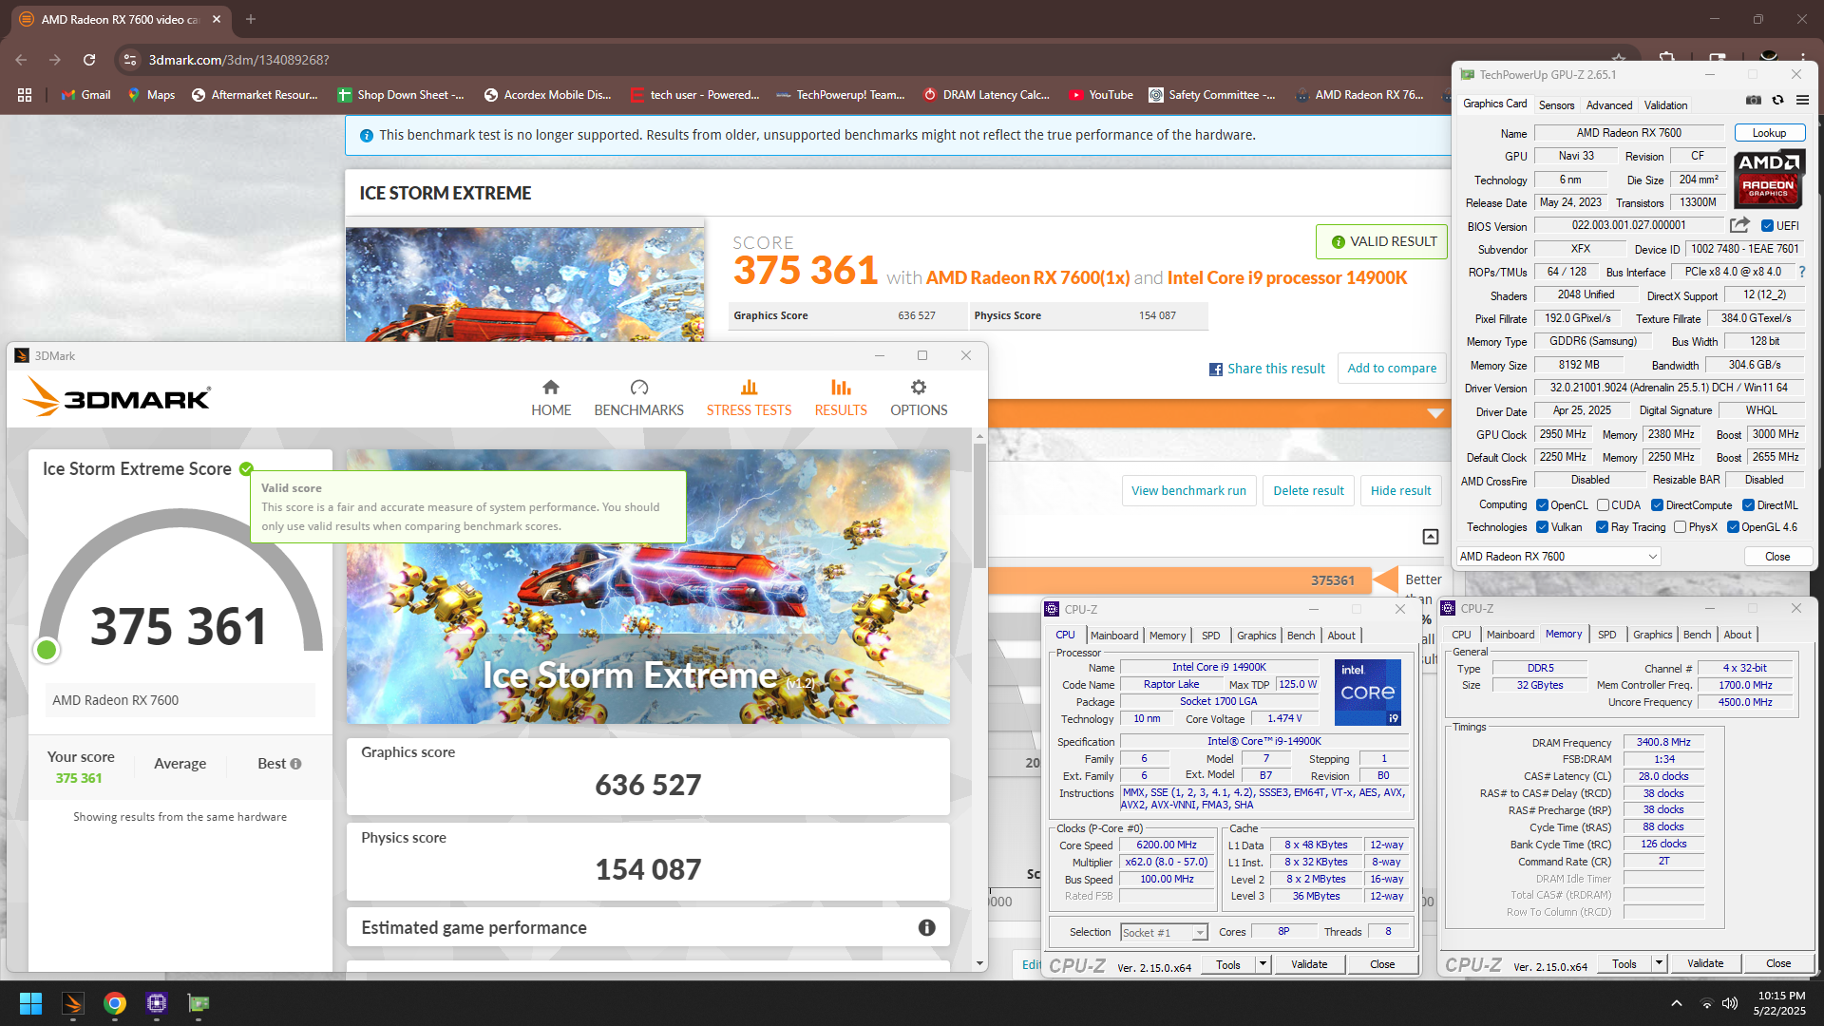Click Estimated game performance info icon
Screen dimensions: 1824x1026
[927, 928]
